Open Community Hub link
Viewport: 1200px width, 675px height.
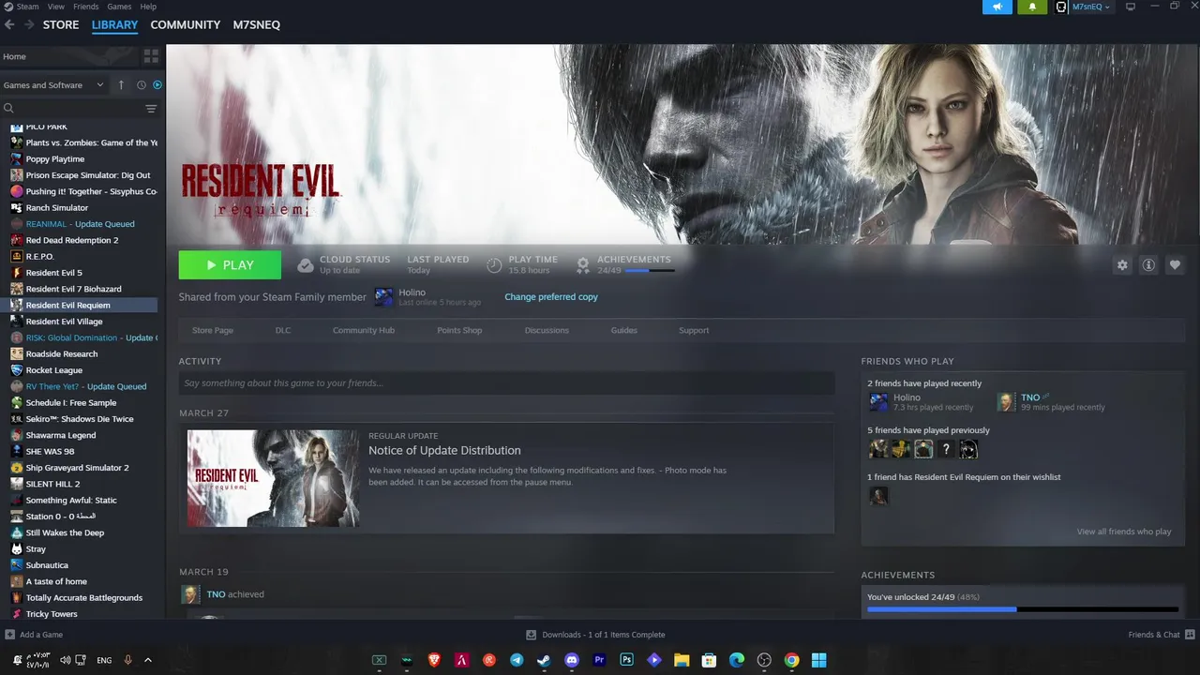364,330
